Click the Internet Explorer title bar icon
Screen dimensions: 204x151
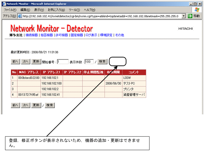[x=4, y=4]
